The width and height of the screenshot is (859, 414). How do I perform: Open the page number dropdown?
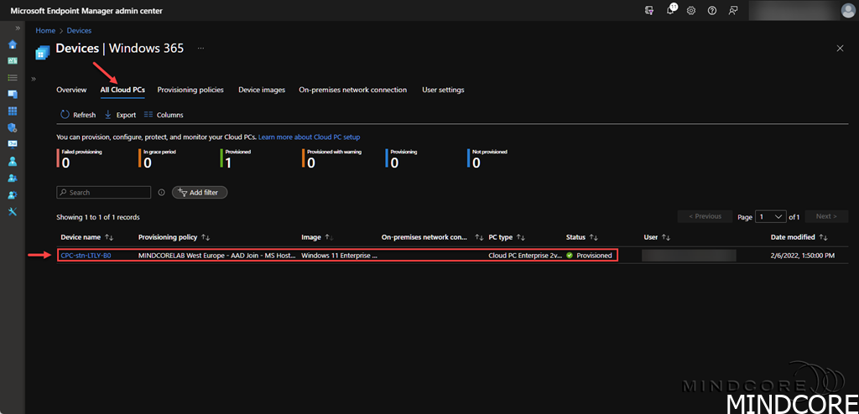770,216
